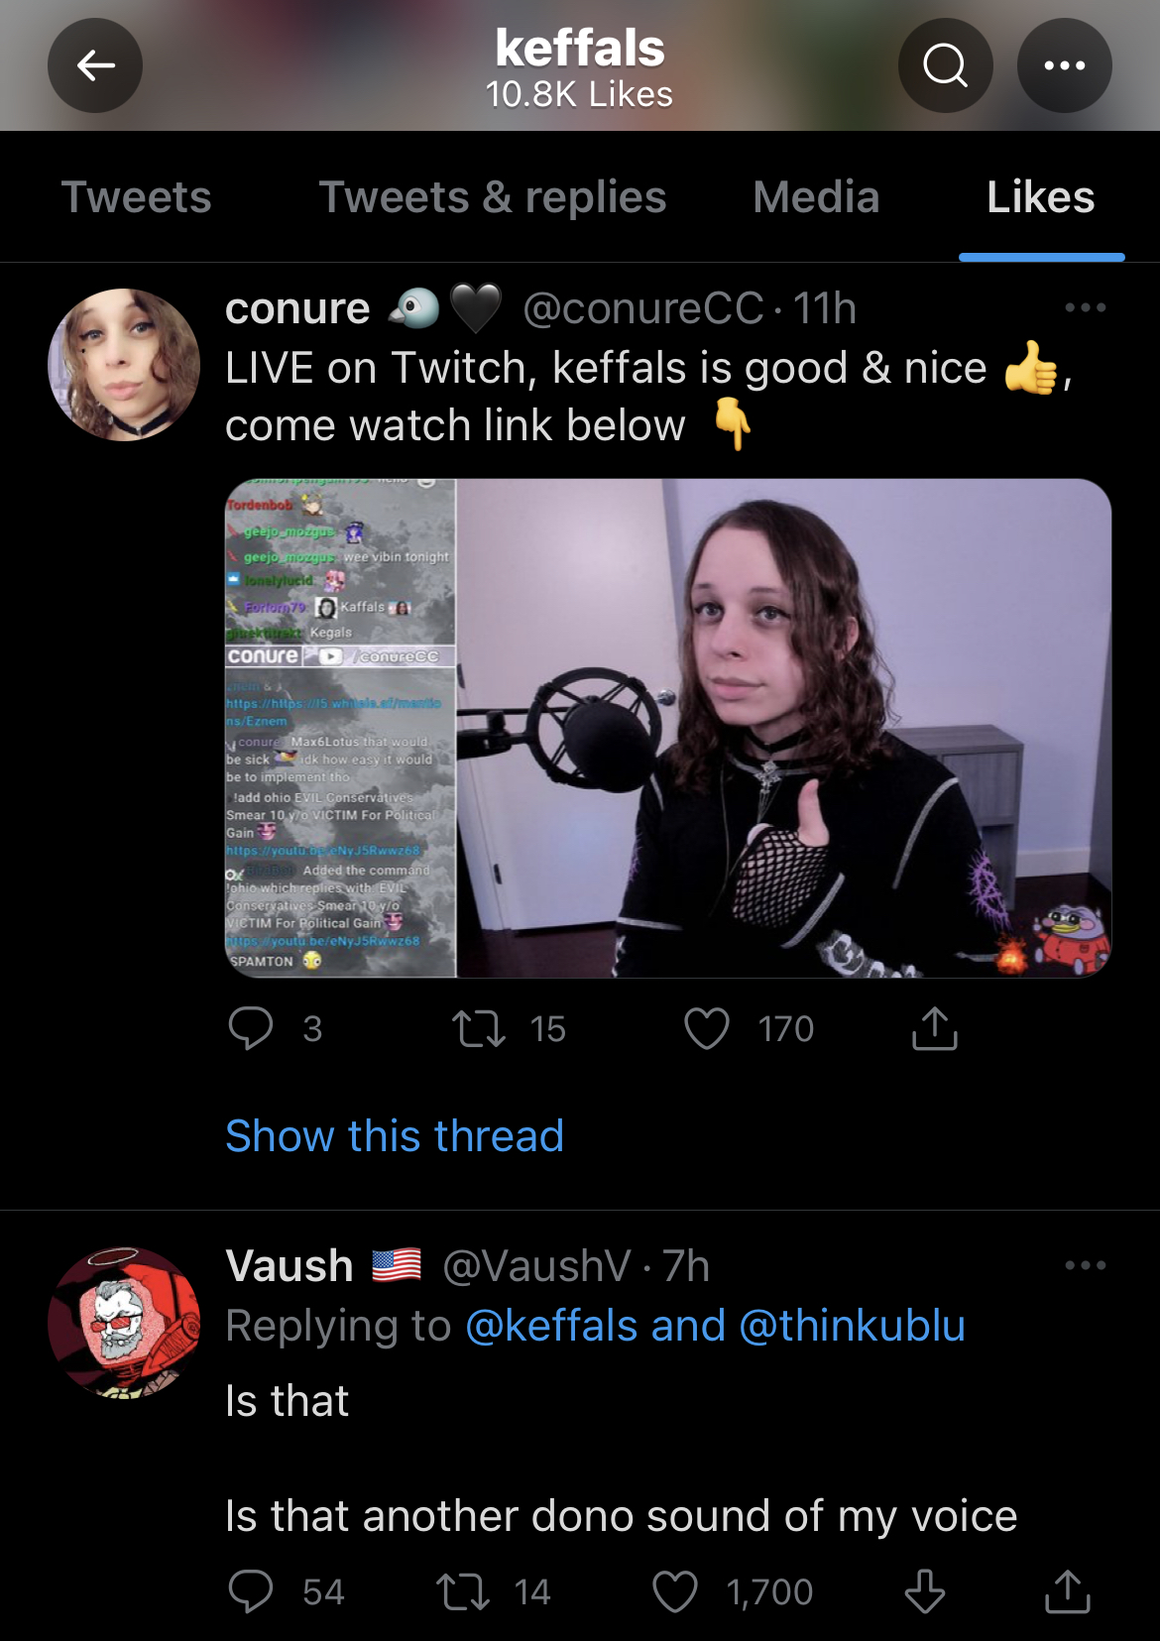
Task: Open conure's stream image thumbnail
Action: pyautogui.click(x=668, y=729)
